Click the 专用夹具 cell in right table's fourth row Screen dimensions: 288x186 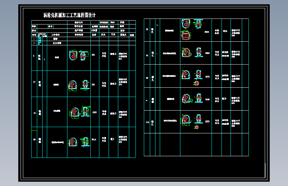point(217,100)
